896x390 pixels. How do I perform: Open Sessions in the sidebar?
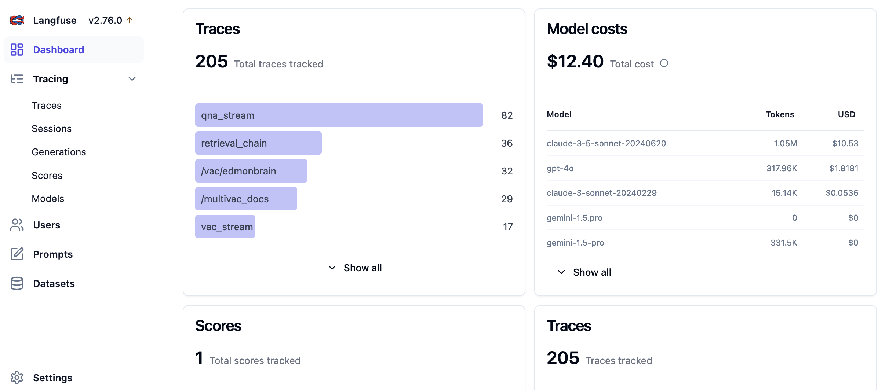point(51,129)
